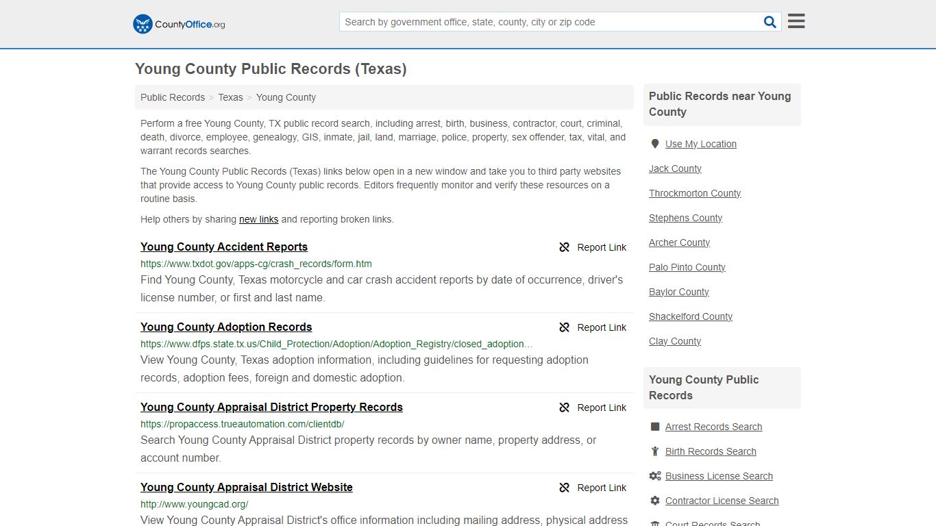
Task: Report link for Appraisal District Website
Action: pyautogui.click(x=602, y=488)
